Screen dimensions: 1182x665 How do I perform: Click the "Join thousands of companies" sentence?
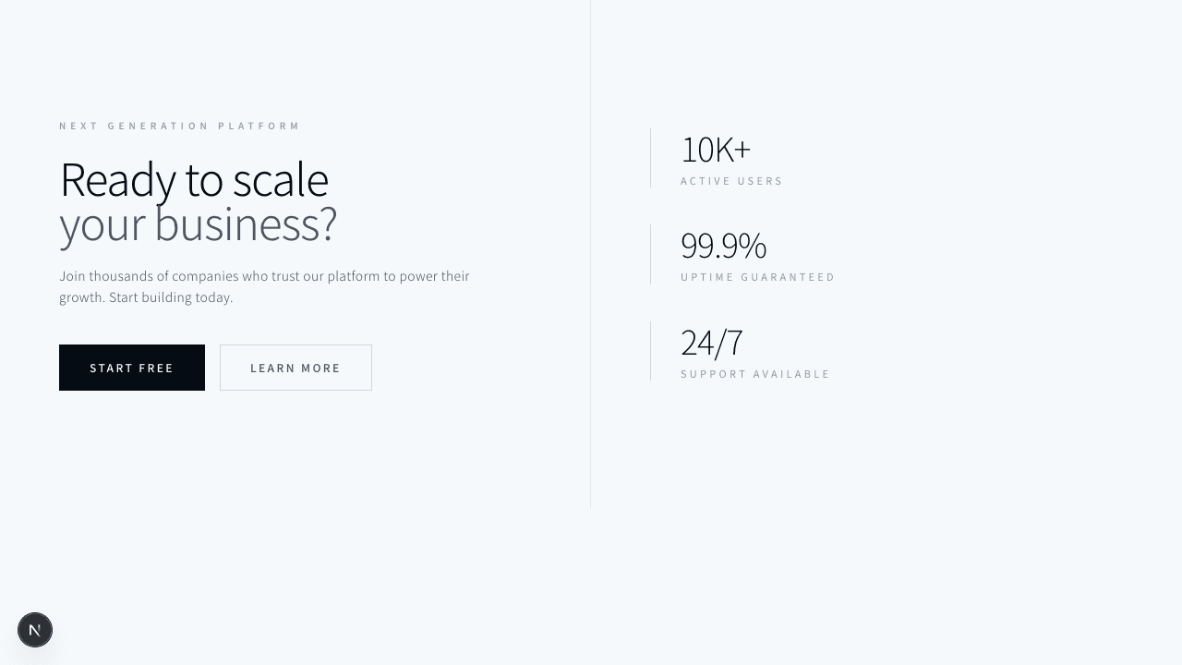tap(264, 276)
